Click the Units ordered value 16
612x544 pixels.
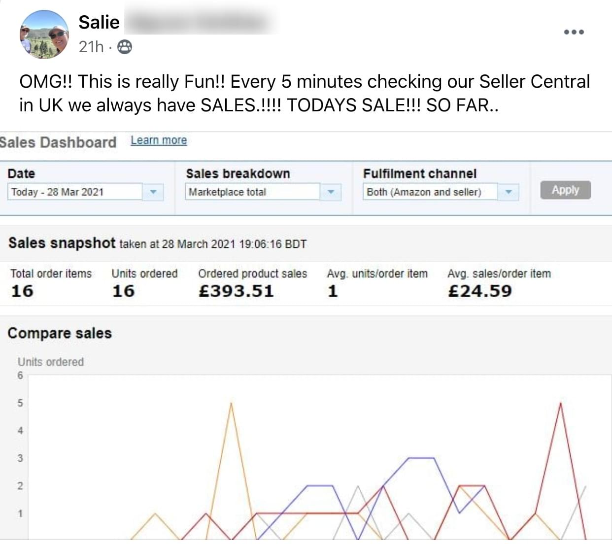click(123, 291)
